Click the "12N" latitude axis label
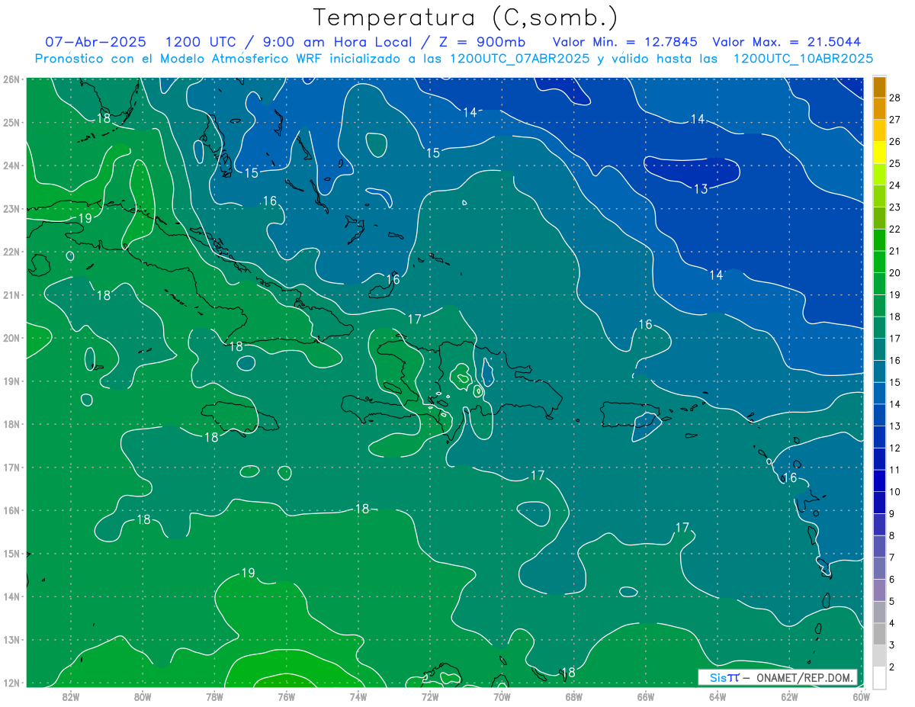The width and height of the screenshot is (915, 707). (11, 683)
